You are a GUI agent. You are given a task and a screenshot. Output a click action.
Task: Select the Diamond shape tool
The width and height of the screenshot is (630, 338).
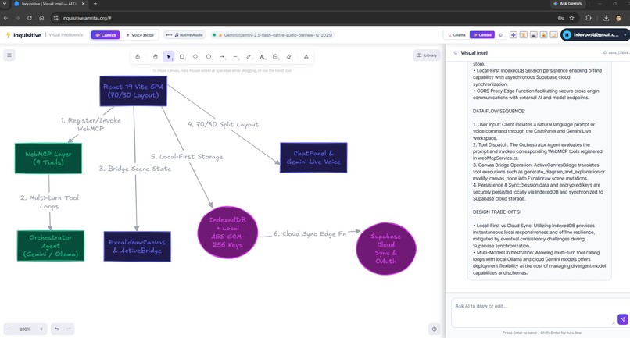(x=195, y=57)
